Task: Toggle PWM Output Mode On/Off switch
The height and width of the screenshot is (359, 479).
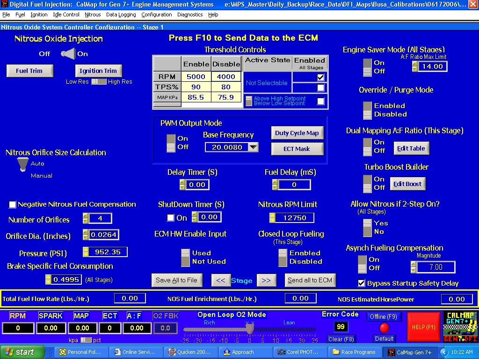Action: click(171, 143)
